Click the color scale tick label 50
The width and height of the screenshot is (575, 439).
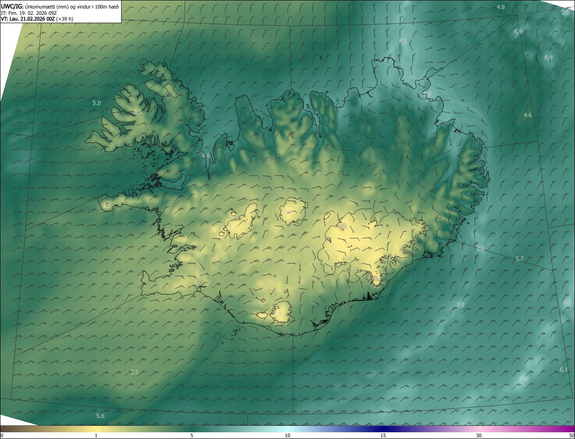pyautogui.click(x=571, y=435)
